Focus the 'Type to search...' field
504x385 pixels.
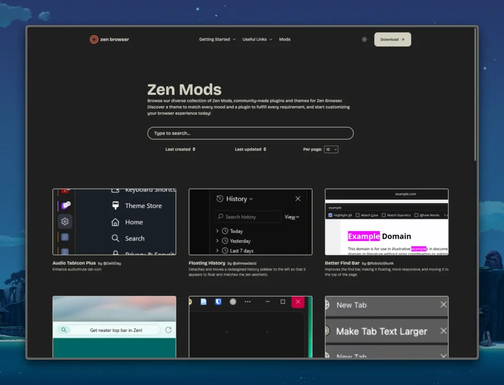point(251,133)
